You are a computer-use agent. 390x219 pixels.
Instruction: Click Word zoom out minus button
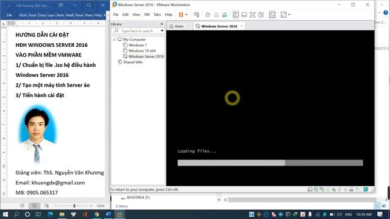[55, 206]
